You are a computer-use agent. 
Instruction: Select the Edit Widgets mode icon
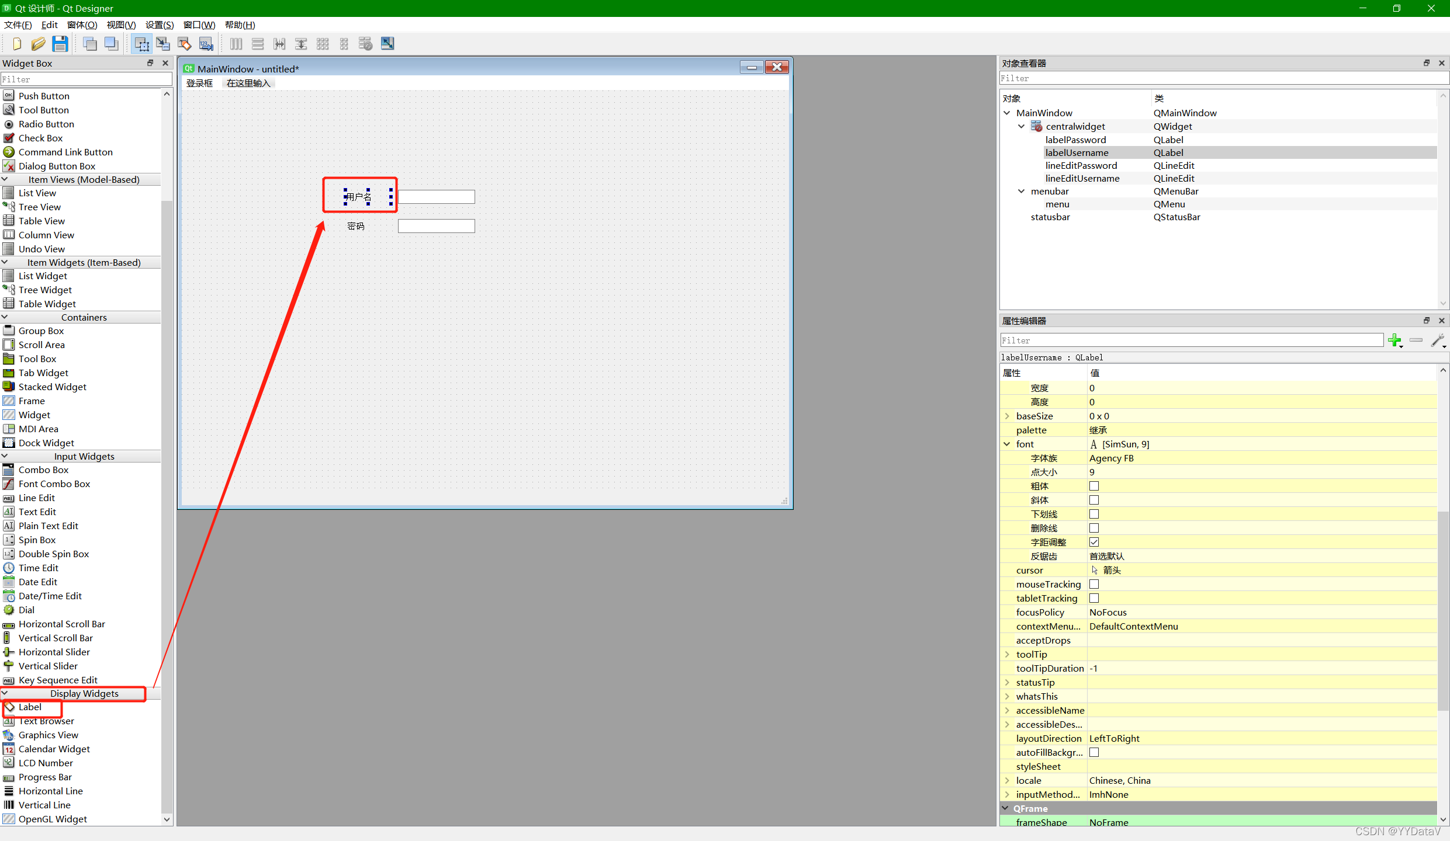[141, 44]
